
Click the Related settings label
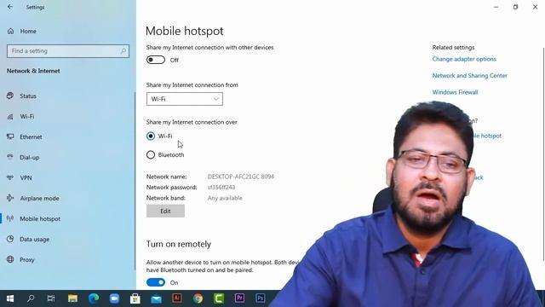453,48
